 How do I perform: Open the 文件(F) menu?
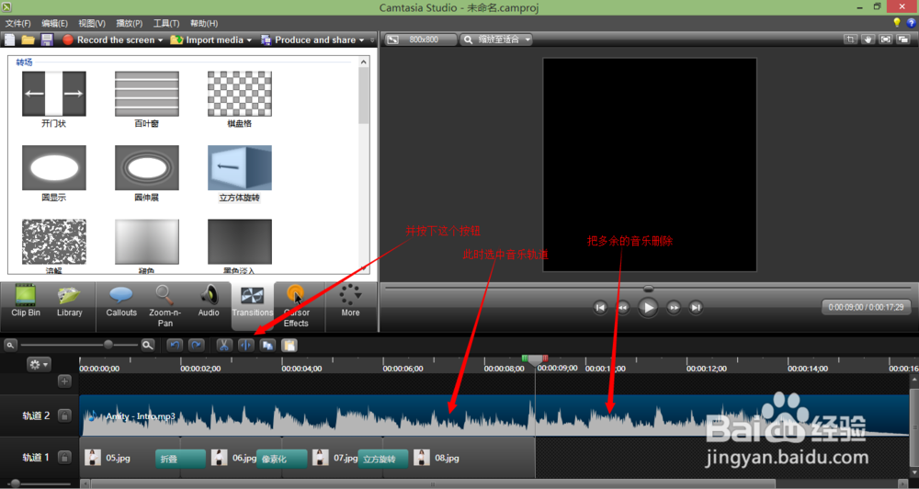pos(17,24)
